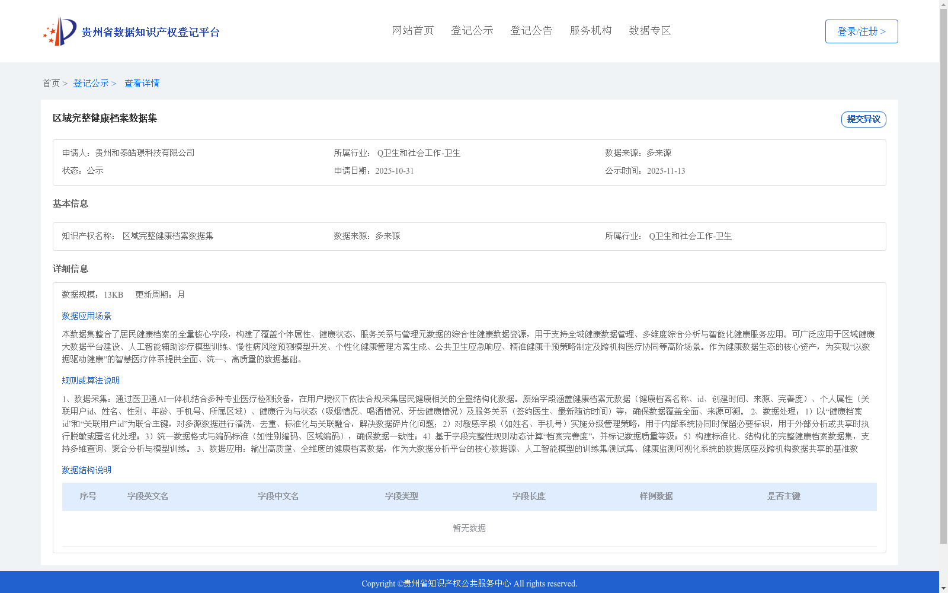Open the 数据专区 nav item
Image resolution: width=948 pixels, height=593 pixels.
tap(650, 31)
